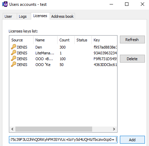
Task: Click the right arrow of the horizontal scrollbar
Action: (x=114, y=129)
